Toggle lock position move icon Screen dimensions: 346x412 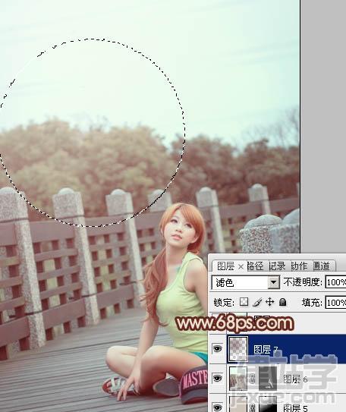tap(270, 302)
